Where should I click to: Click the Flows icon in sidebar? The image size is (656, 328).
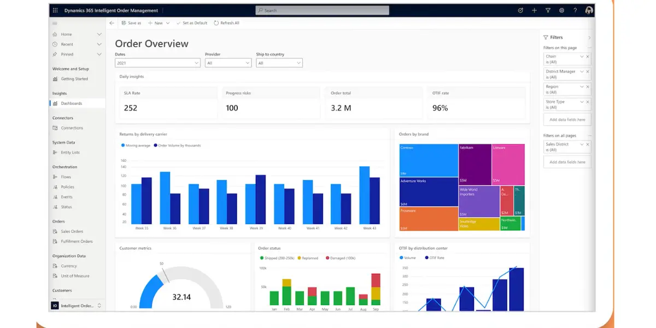tap(55, 177)
